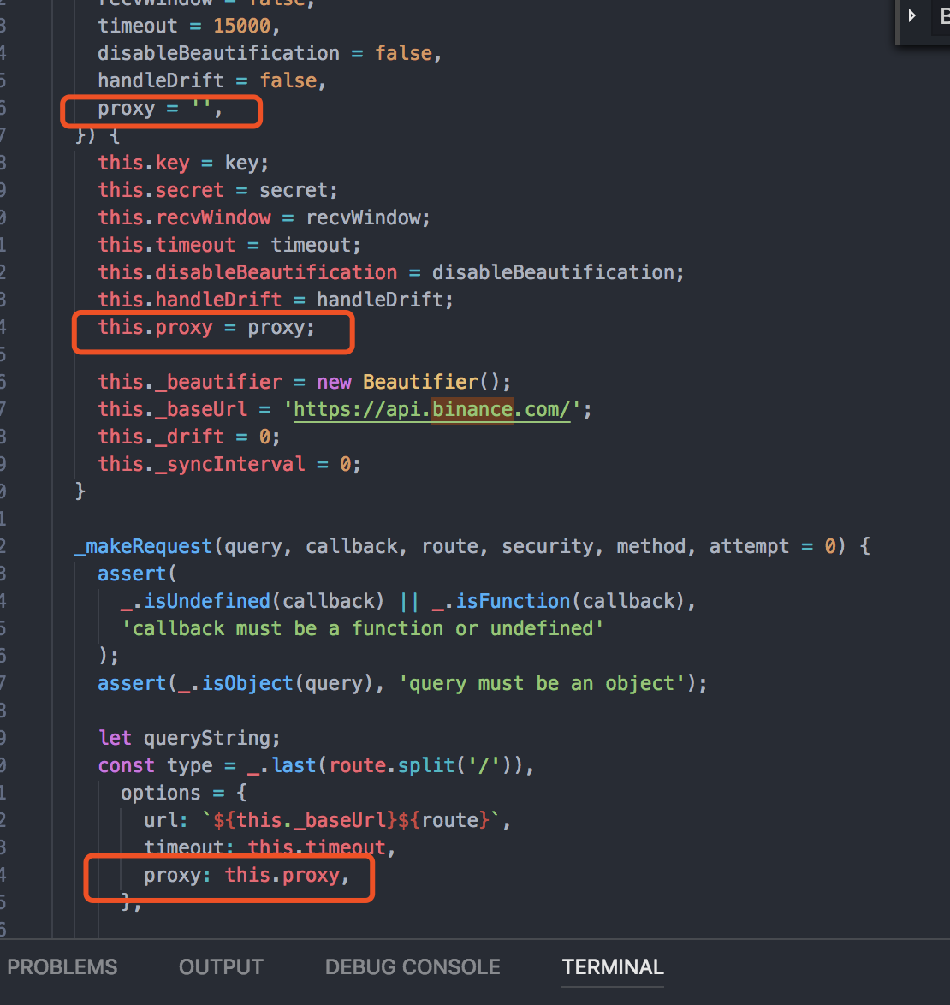Click the '_.isObject(query)' call
950x1005 pixels.
[275, 684]
